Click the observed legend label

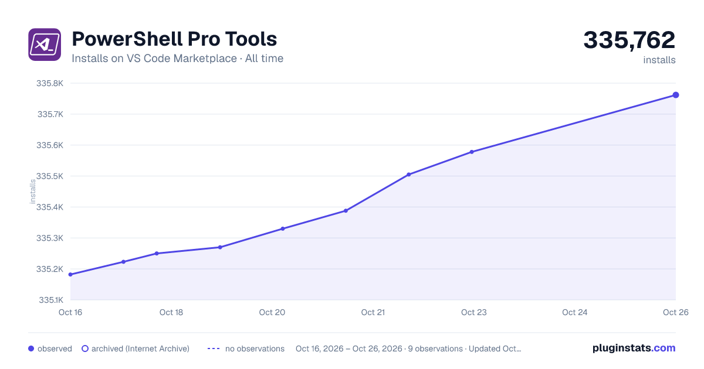click(x=55, y=348)
